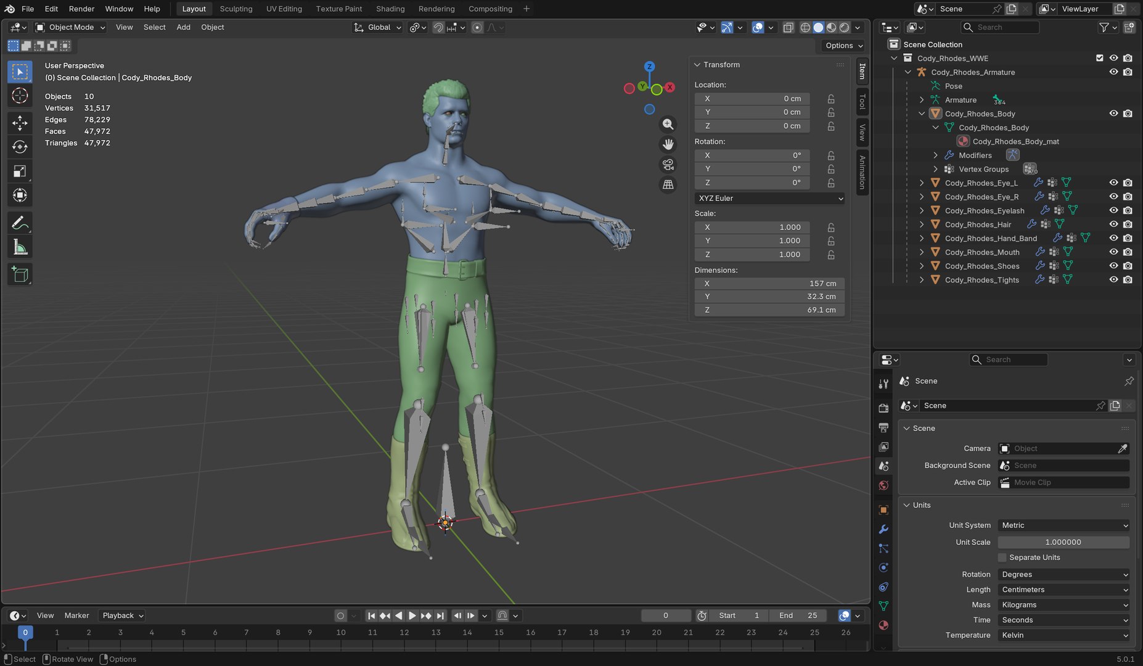Open the View Layer properties tab icon
The width and height of the screenshot is (1143, 666).
coord(883,446)
